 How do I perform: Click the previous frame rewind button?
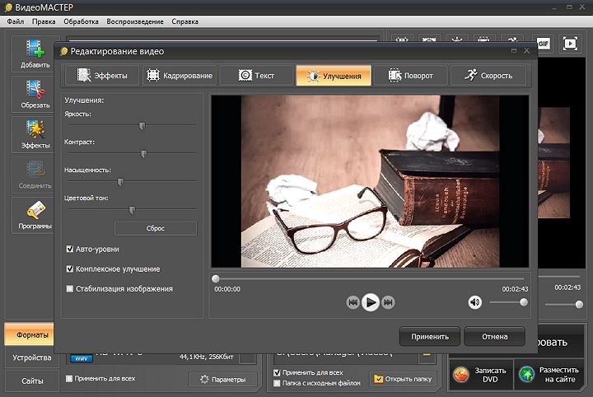click(x=353, y=302)
